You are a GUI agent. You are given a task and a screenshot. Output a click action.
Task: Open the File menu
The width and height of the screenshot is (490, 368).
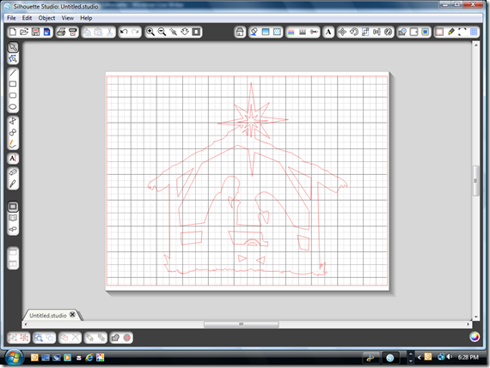click(11, 18)
